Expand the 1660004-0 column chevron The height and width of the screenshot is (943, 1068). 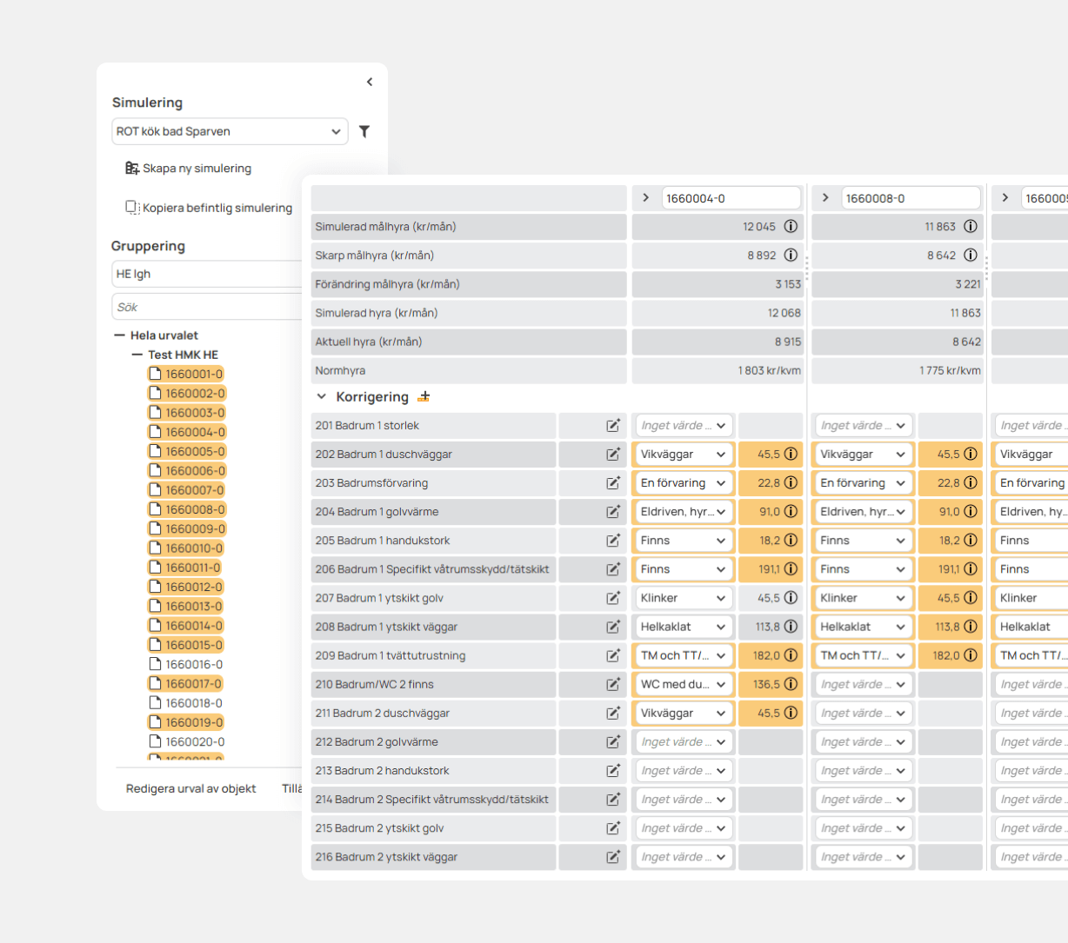645,197
